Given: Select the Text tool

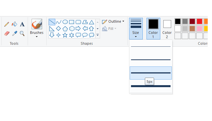Looking at the screenshot, I should (22, 24).
